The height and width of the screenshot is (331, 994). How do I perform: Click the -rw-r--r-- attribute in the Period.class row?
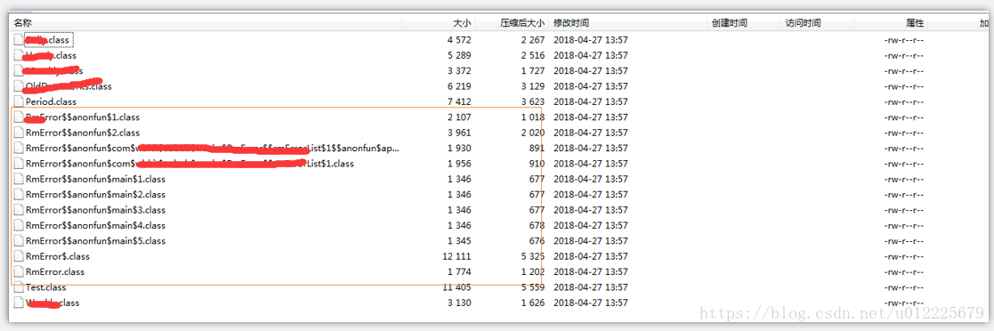click(x=904, y=101)
